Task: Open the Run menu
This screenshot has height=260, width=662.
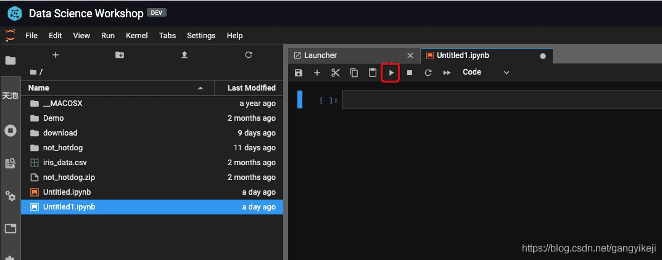Action: (x=108, y=35)
